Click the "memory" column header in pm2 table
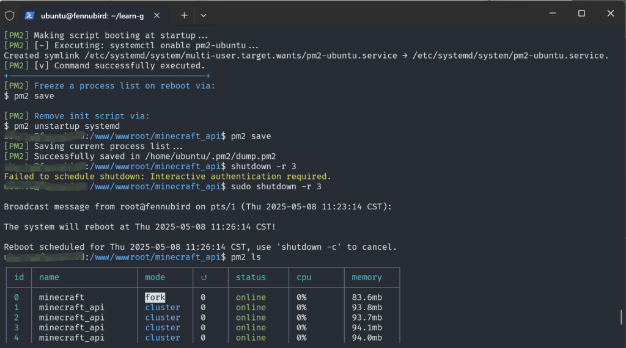626x348 pixels. [367, 277]
